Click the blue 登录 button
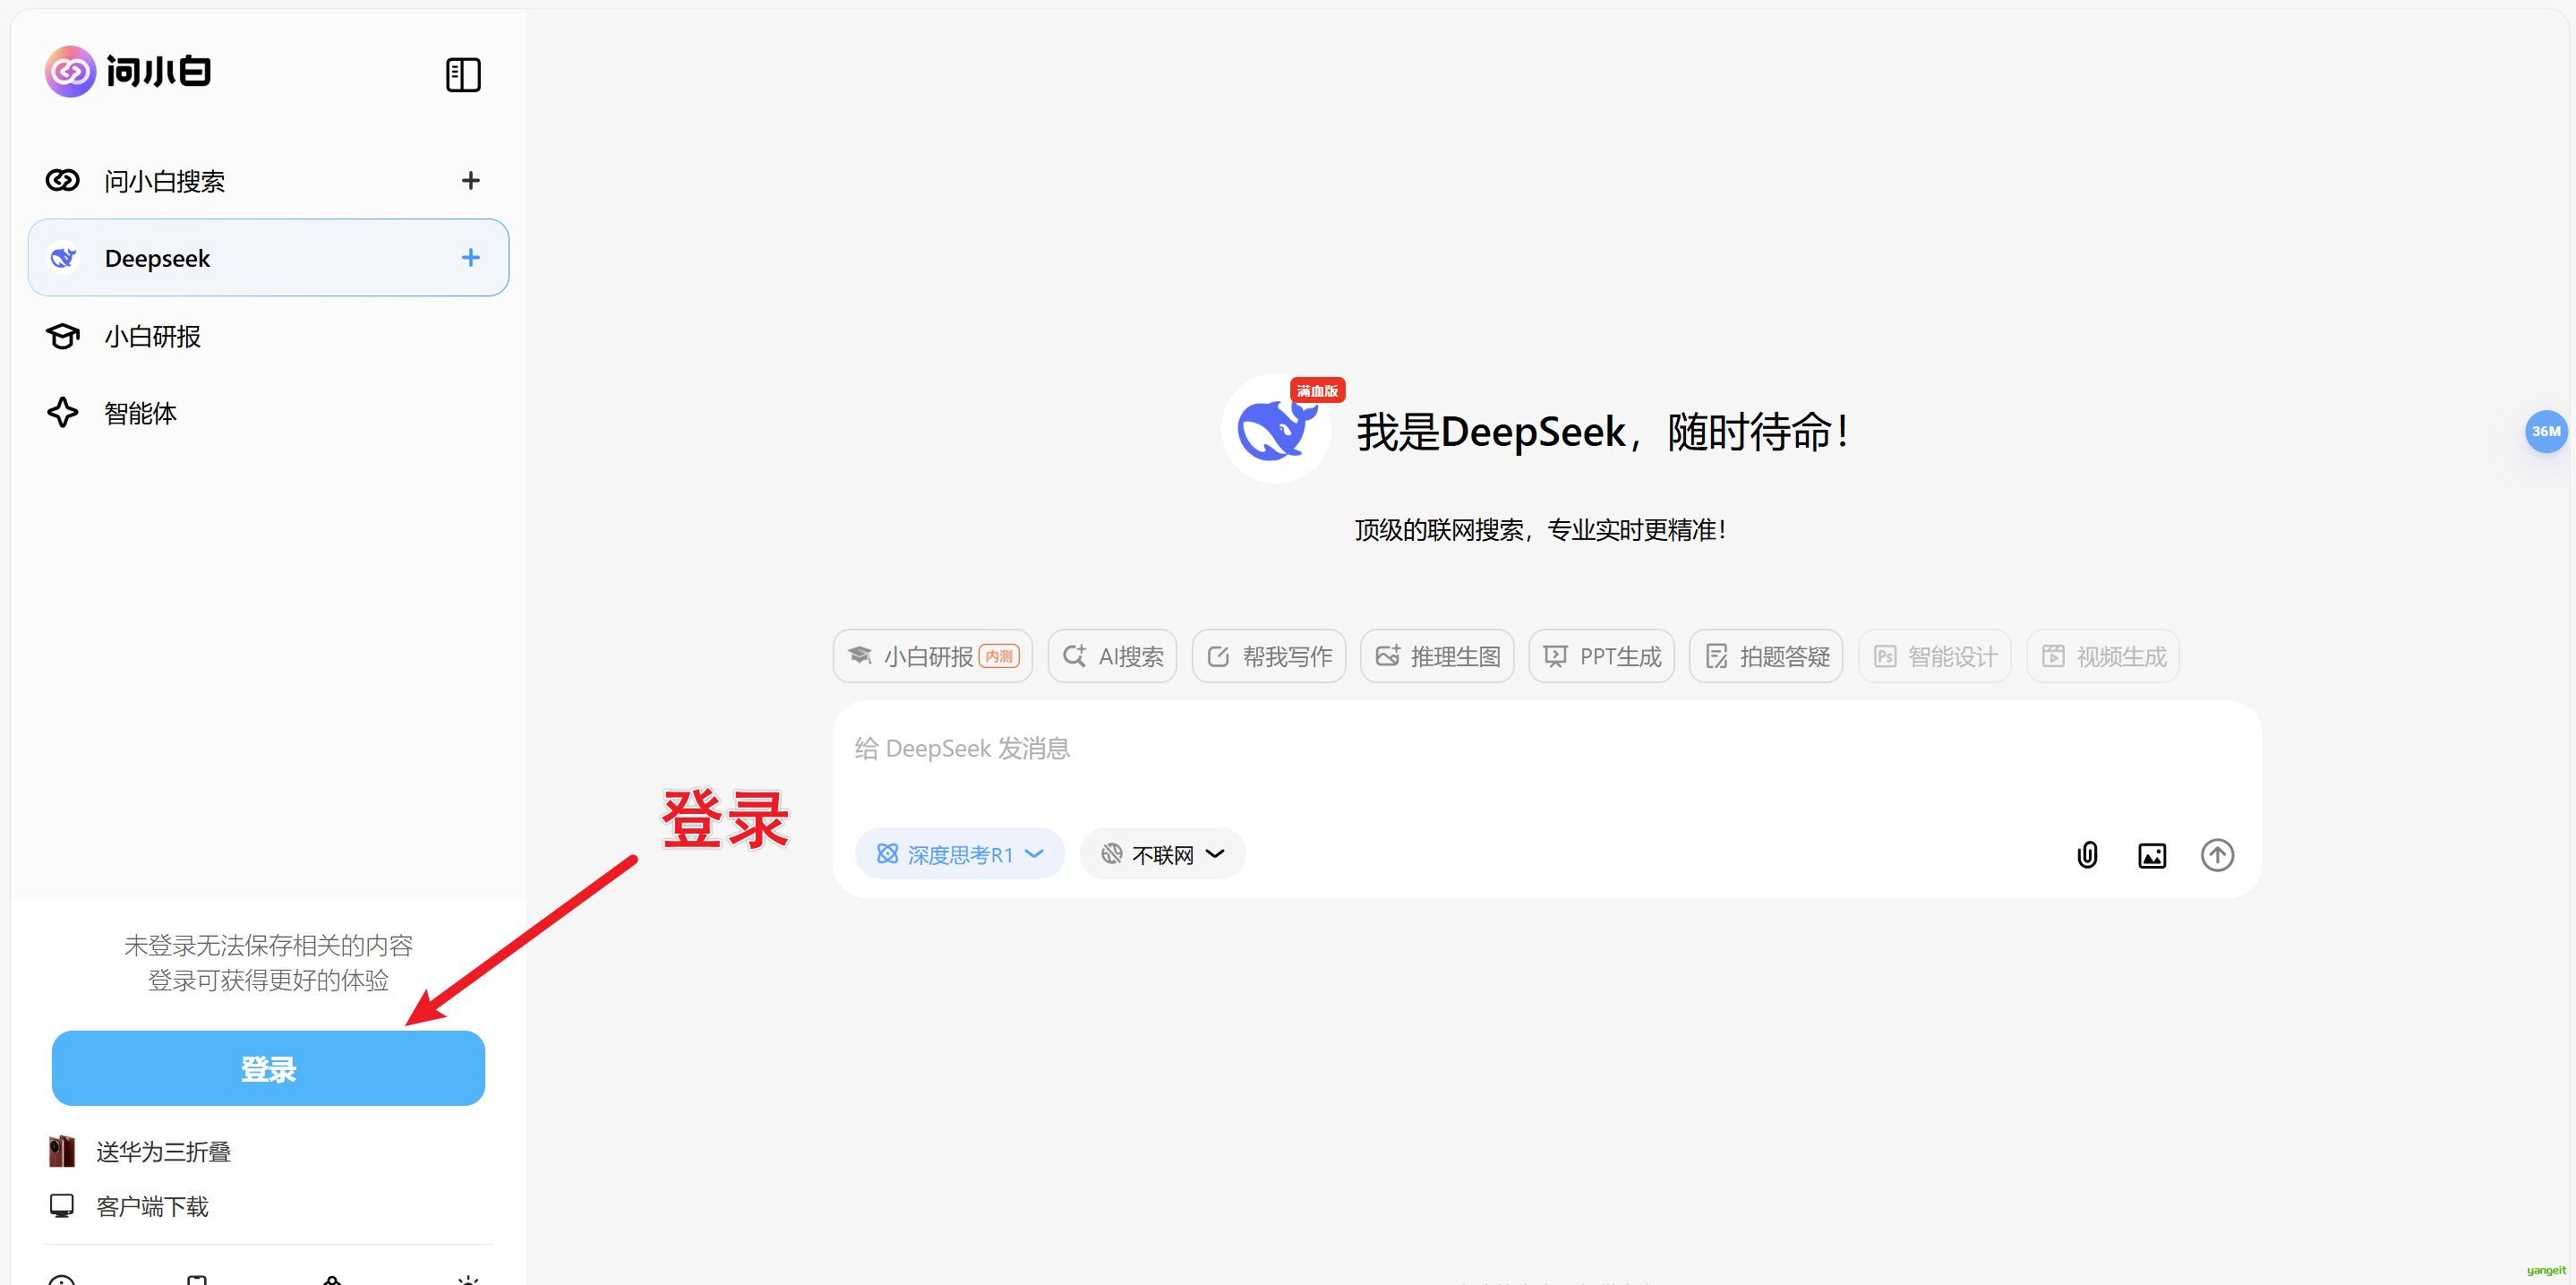This screenshot has height=1285, width=2576. [268, 1068]
